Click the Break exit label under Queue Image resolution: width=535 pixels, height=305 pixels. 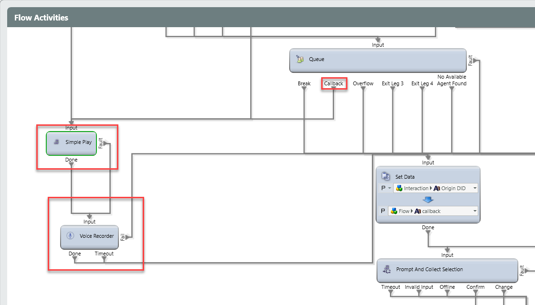coord(304,84)
